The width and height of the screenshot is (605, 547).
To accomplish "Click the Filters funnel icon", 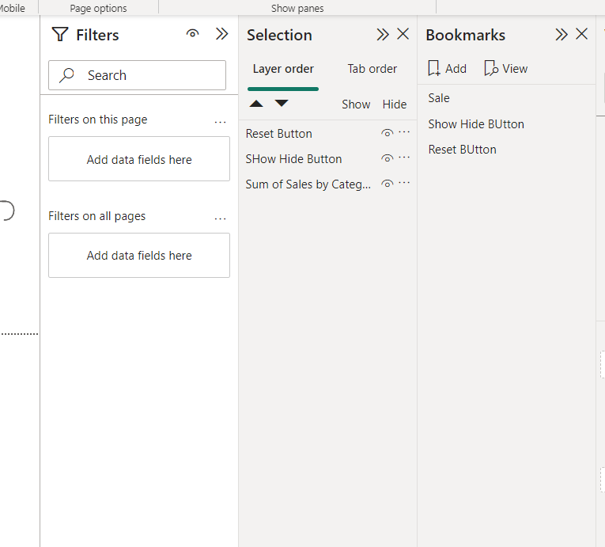I will (x=60, y=34).
